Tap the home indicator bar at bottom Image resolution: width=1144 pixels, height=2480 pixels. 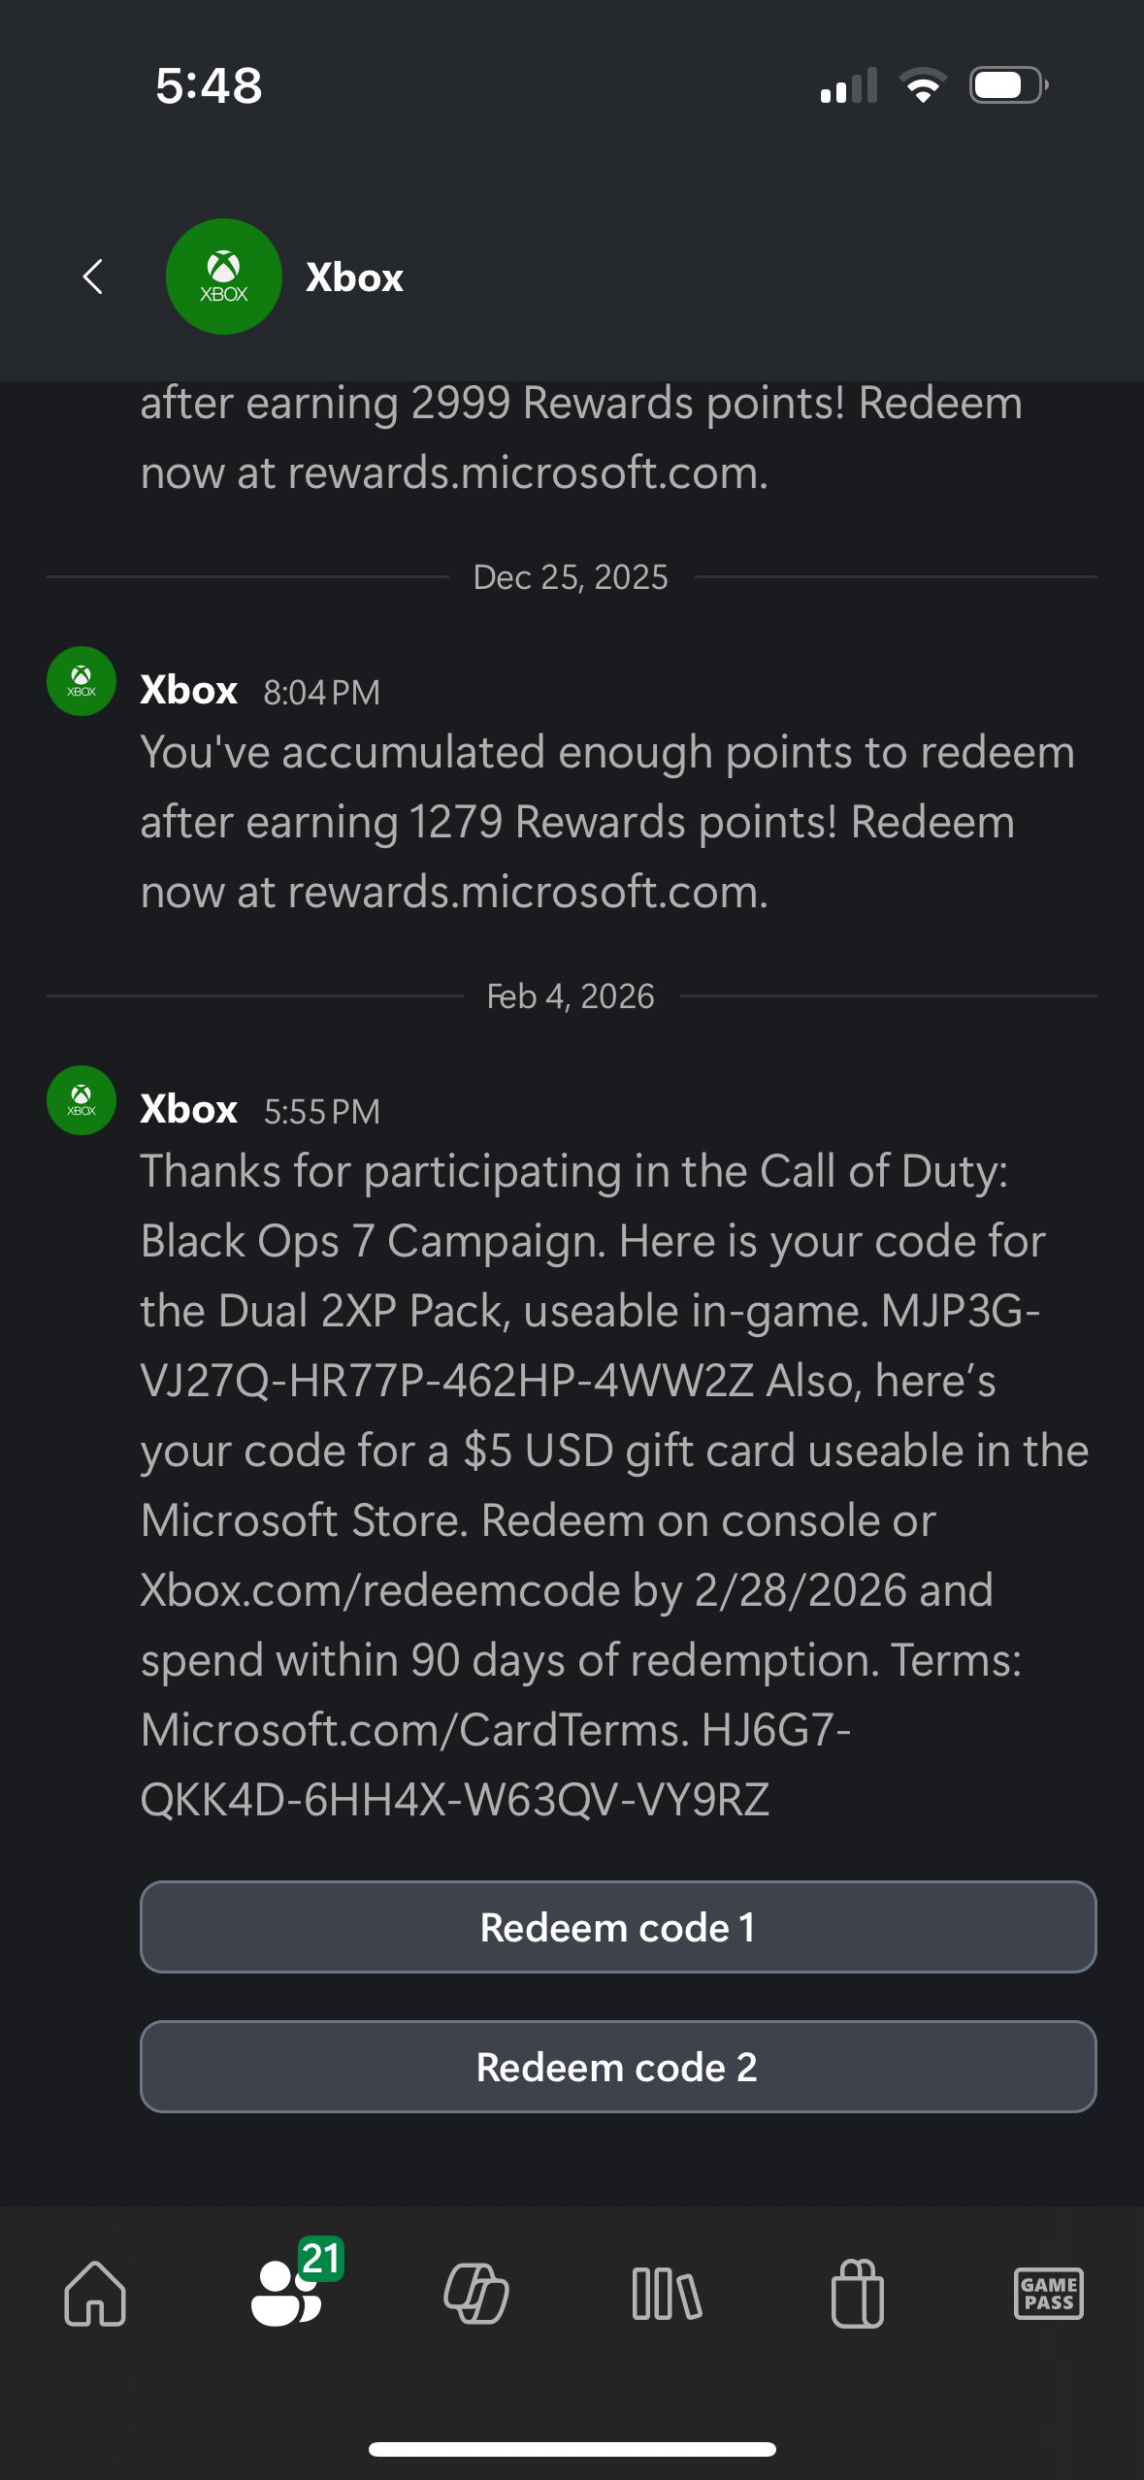572,2449
